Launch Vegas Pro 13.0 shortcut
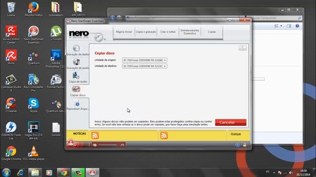The height and width of the screenshot is (177, 316). 34,131
